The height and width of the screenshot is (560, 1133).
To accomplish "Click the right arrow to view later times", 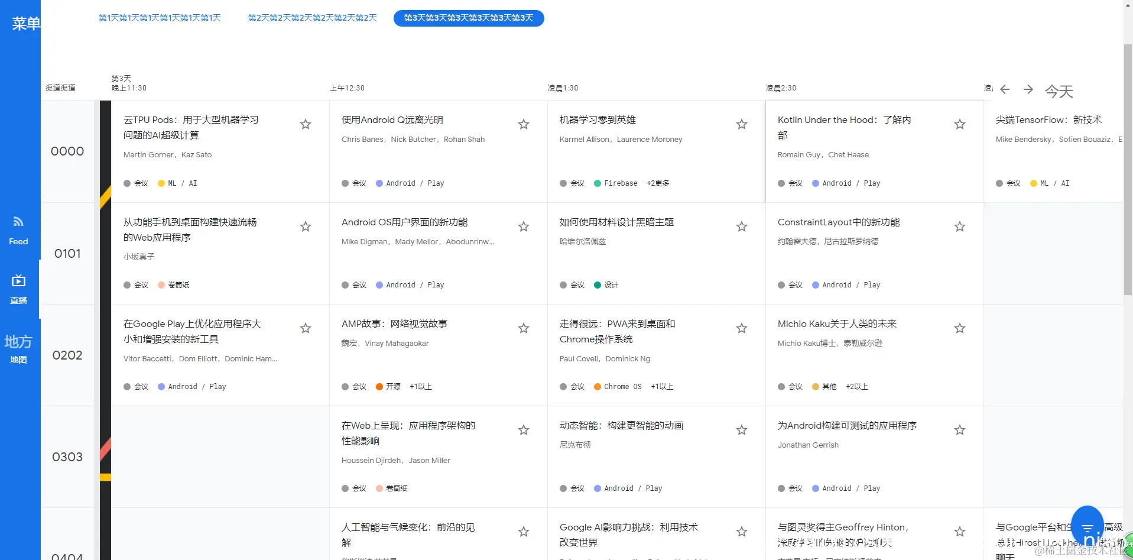I will (x=1028, y=89).
